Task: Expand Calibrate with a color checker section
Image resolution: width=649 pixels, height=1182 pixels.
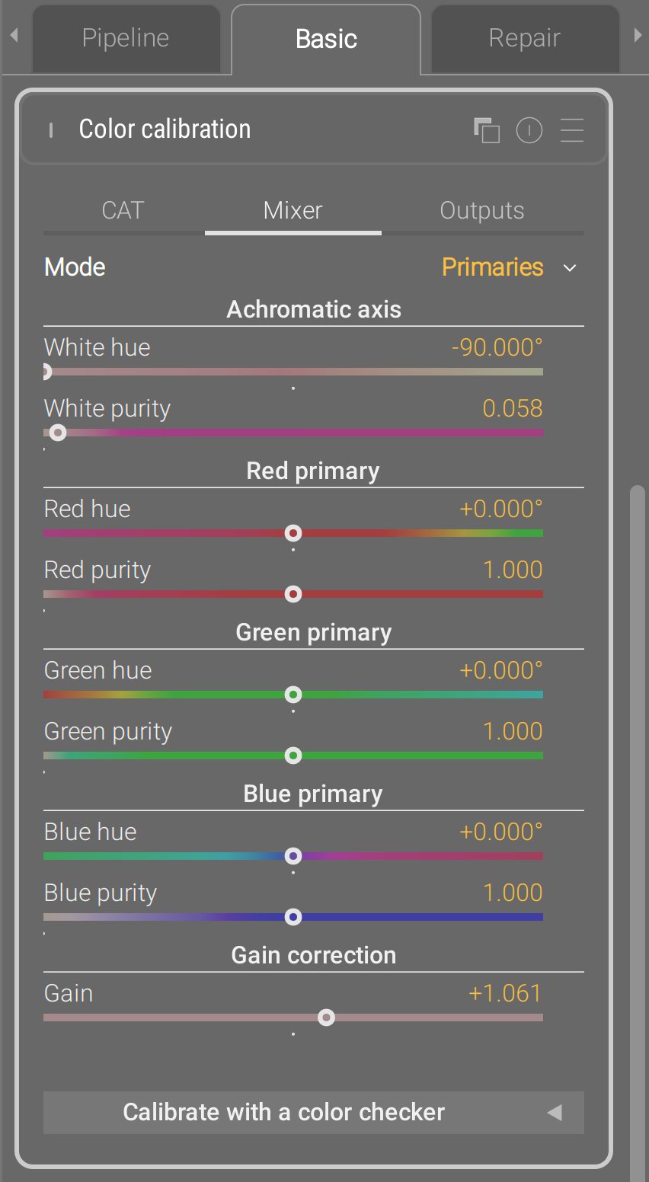Action: pos(313,1112)
